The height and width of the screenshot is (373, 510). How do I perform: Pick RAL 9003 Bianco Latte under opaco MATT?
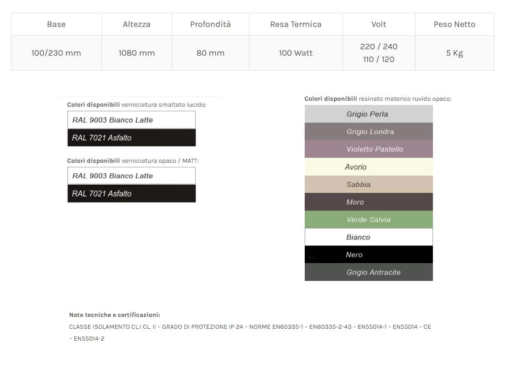coord(131,176)
